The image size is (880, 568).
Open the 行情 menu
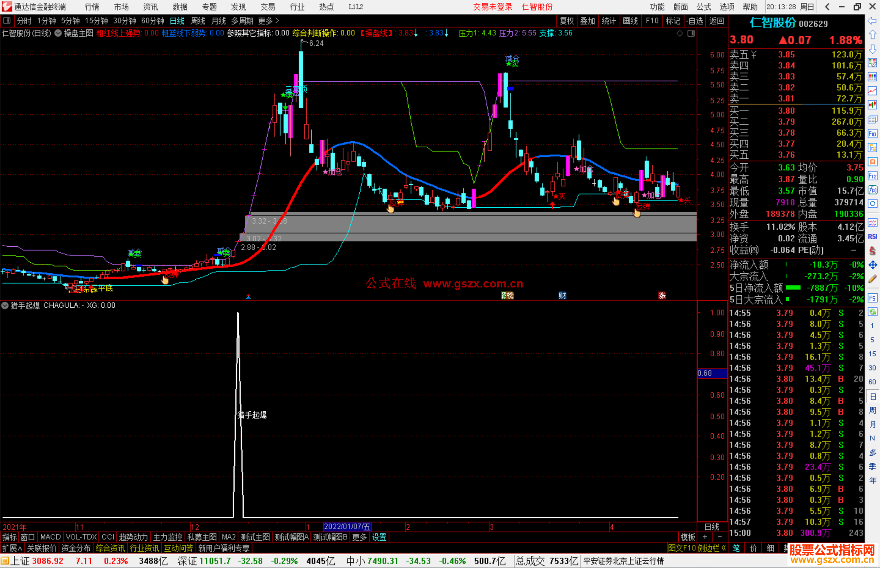(x=92, y=7)
